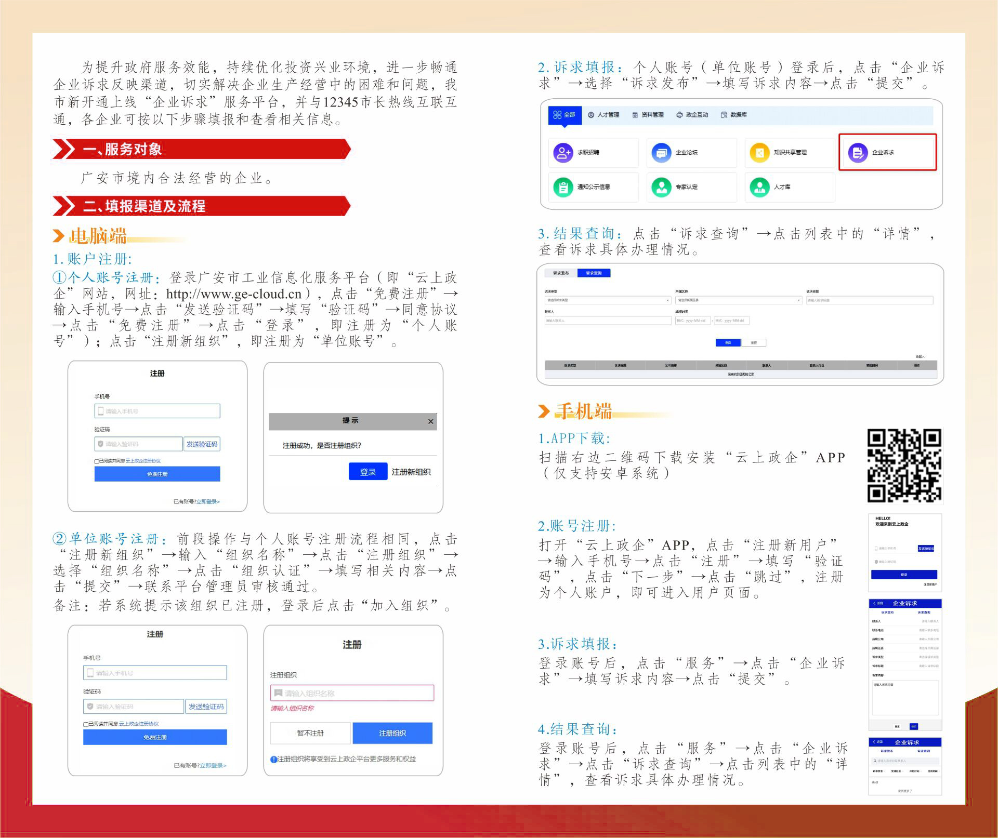Check lower 已阅读并同意 agreement checkbox
Image resolution: width=998 pixels, height=838 pixels.
pos(85,724)
